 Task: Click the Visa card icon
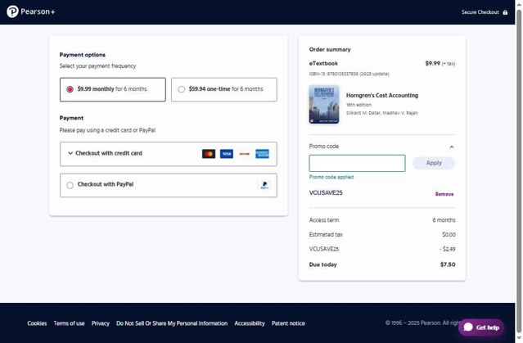tap(227, 154)
